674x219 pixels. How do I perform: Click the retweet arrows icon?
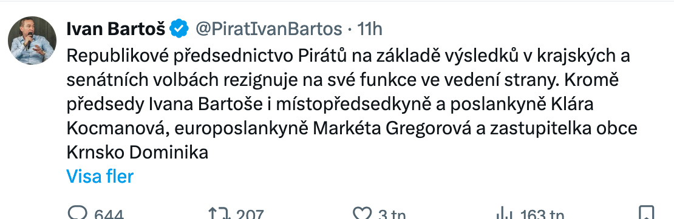point(219,214)
